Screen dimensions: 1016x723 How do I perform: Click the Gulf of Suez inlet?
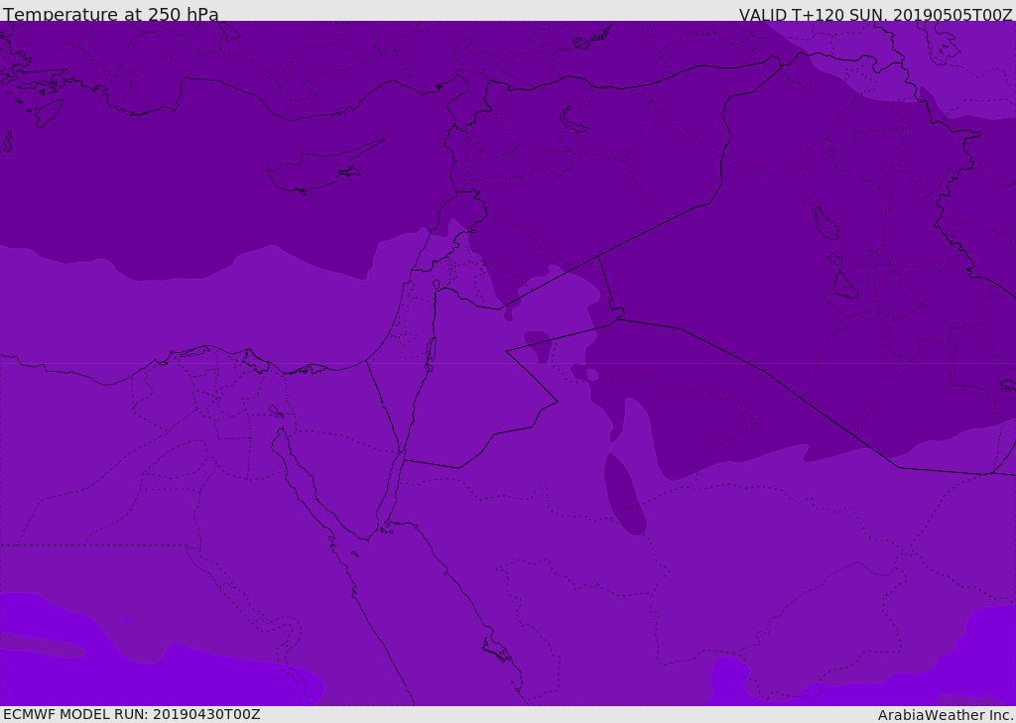(298, 466)
